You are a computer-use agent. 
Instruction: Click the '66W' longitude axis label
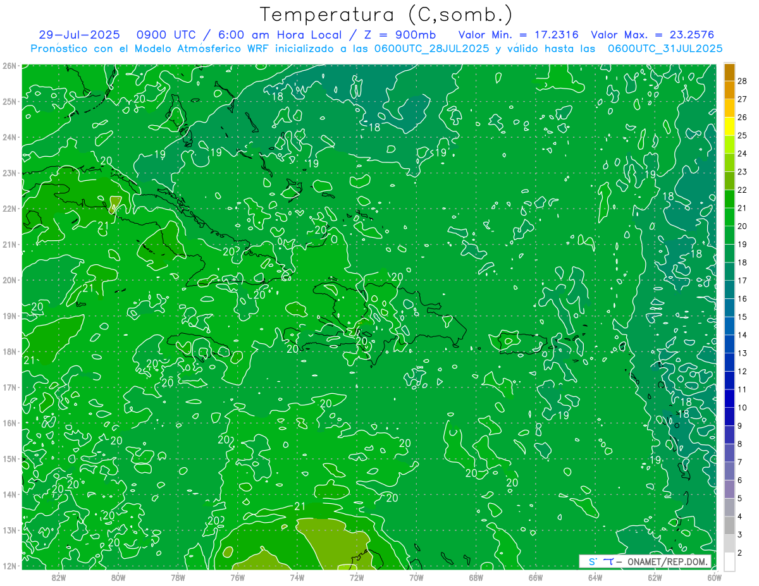click(536, 577)
